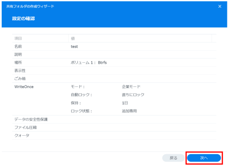The image size is (228, 168).
Task: Select the 名前 row label
Action: click(x=18, y=47)
